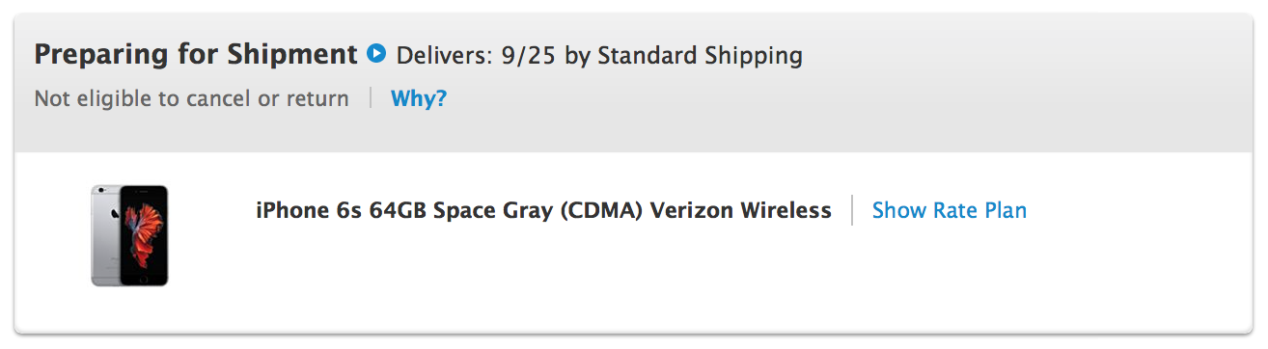Show the rate plan details
The height and width of the screenshot is (349, 1268).
click(x=950, y=210)
